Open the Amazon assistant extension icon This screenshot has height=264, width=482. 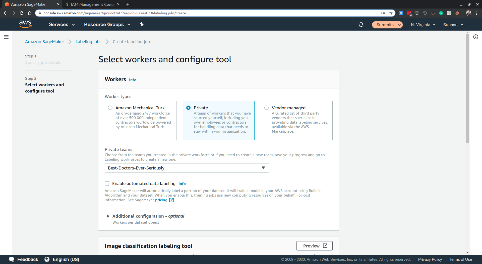point(433,13)
